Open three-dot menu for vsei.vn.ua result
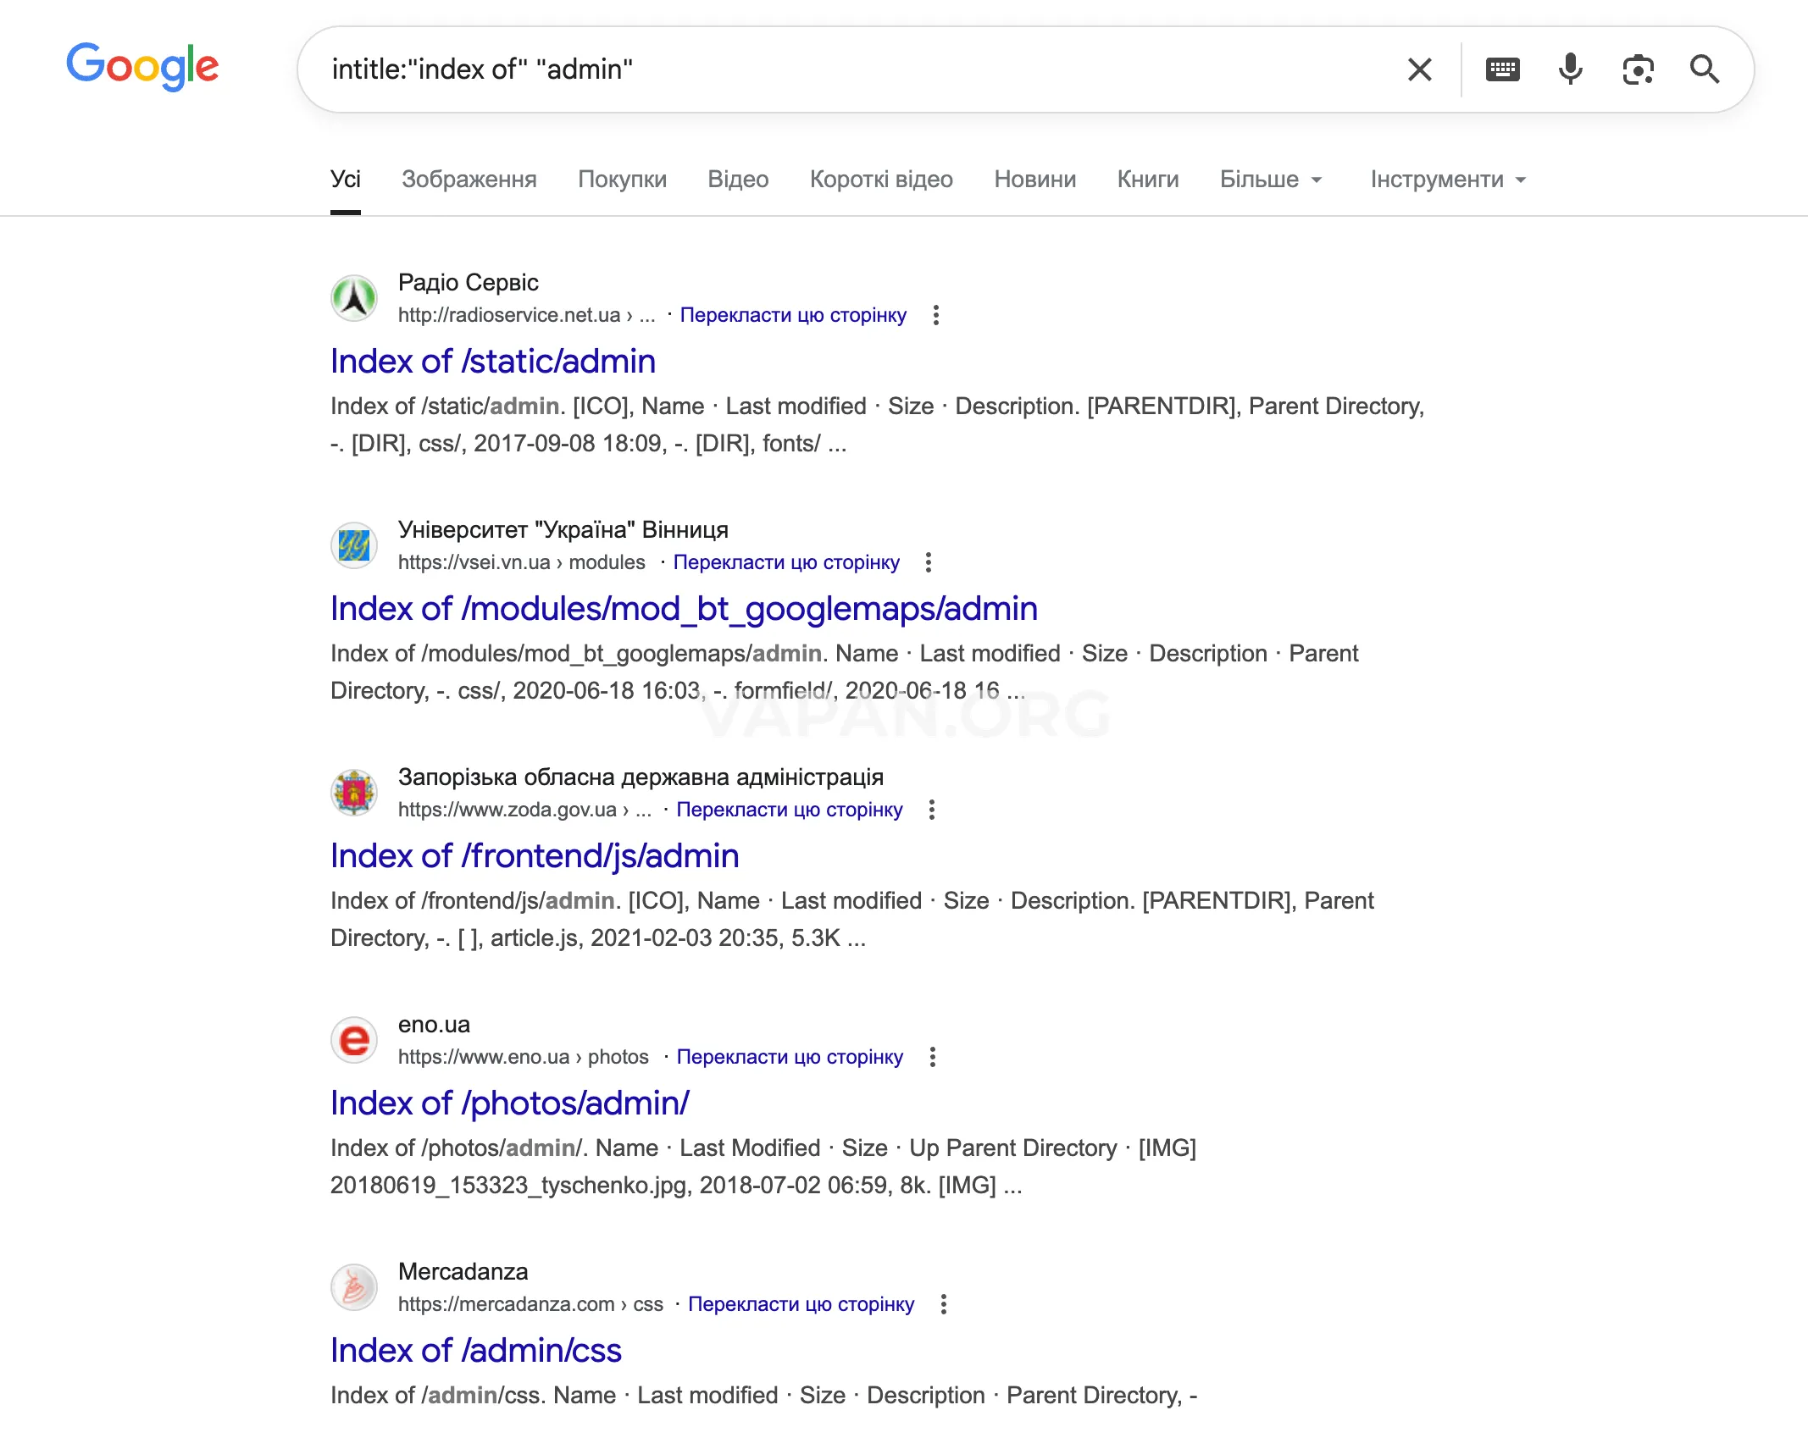The width and height of the screenshot is (1808, 1438). [929, 562]
